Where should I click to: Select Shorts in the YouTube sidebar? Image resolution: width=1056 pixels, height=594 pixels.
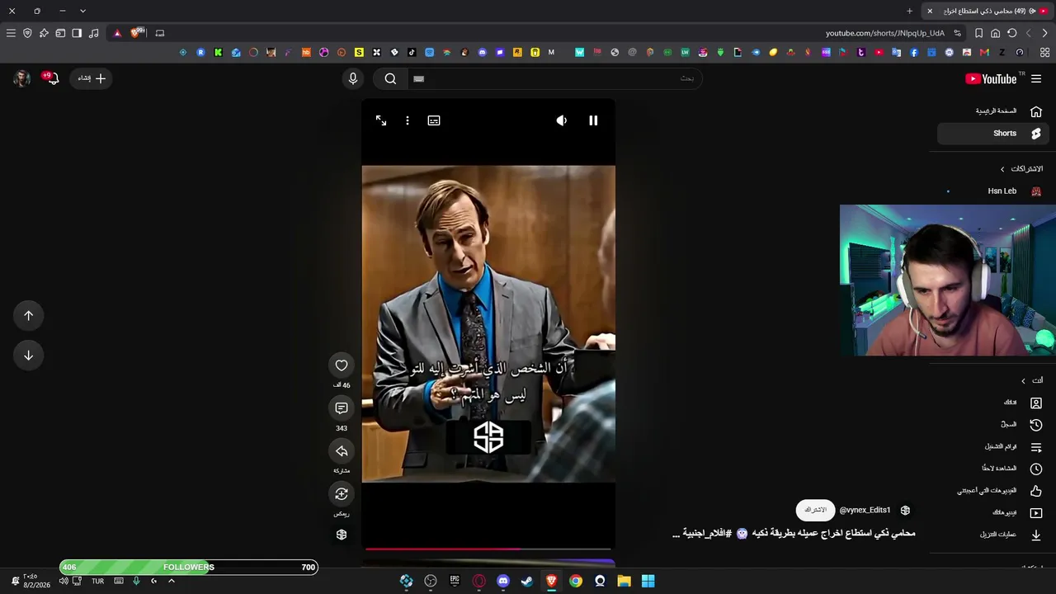pyautogui.click(x=993, y=134)
